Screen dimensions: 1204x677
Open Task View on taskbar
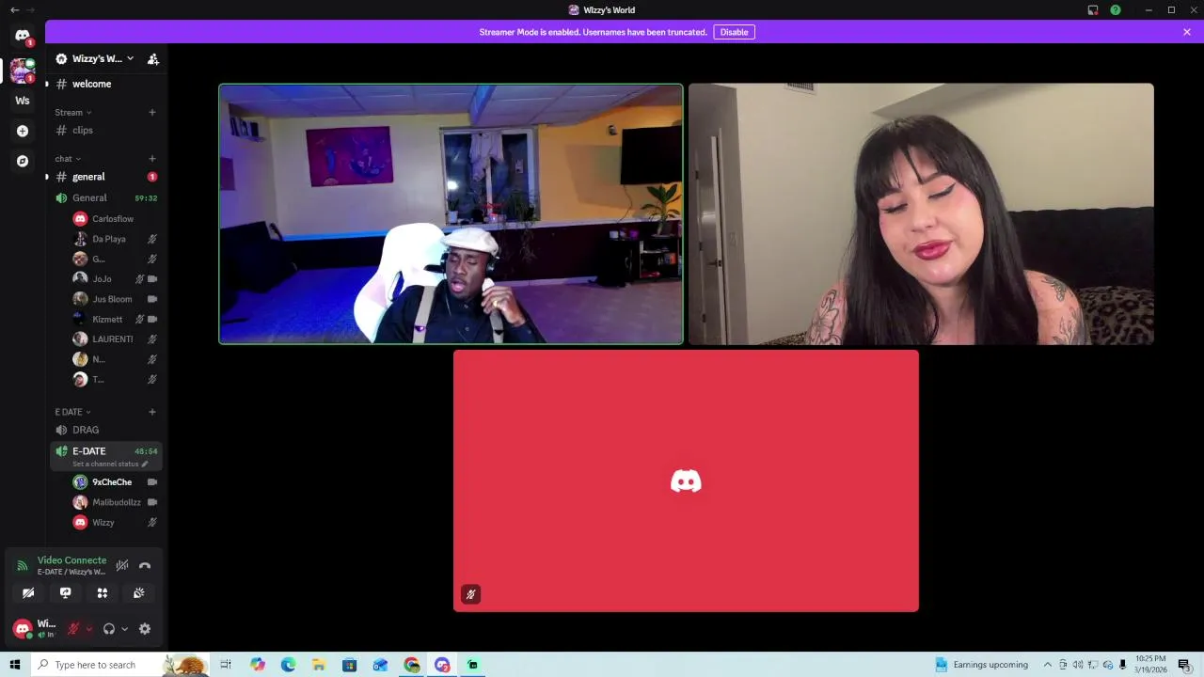click(x=226, y=665)
